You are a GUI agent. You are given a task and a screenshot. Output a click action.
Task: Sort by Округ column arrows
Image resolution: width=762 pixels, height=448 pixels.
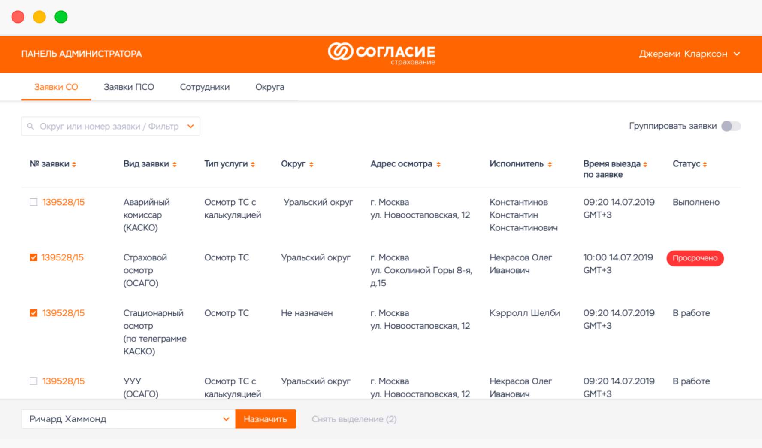311,164
